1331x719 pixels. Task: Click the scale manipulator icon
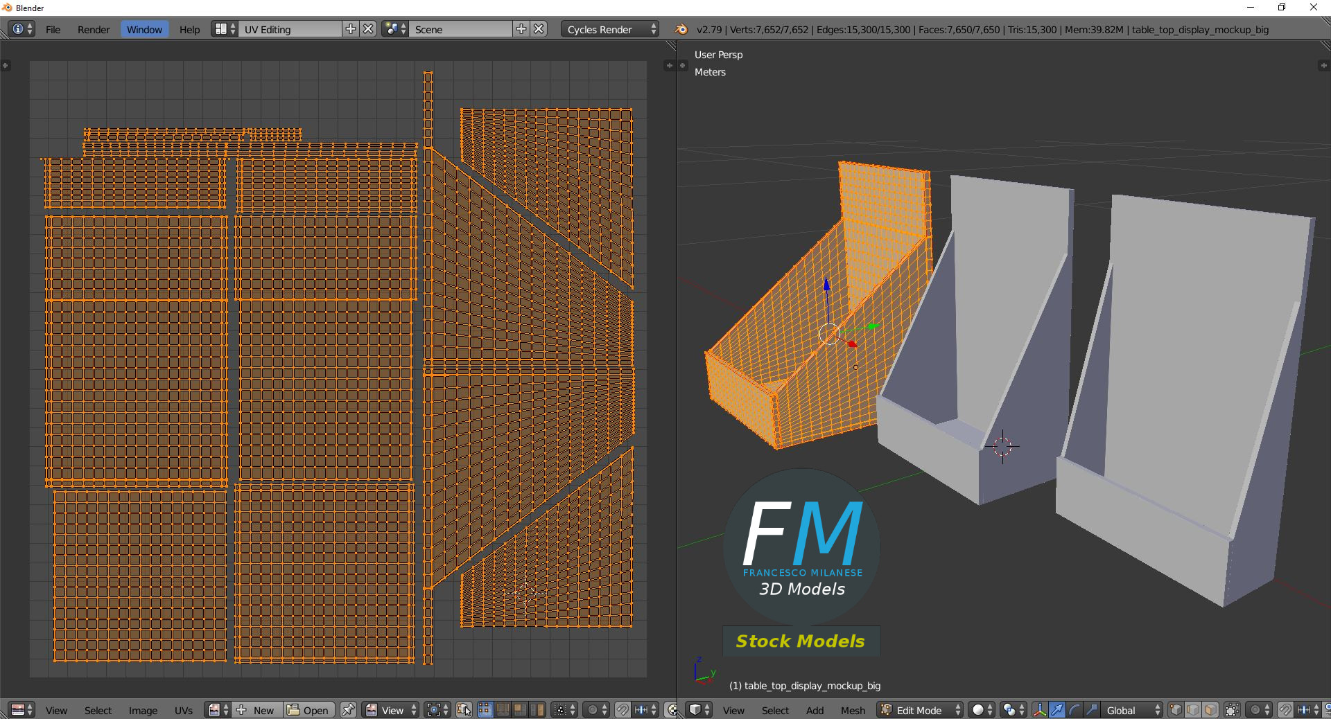click(x=1091, y=710)
